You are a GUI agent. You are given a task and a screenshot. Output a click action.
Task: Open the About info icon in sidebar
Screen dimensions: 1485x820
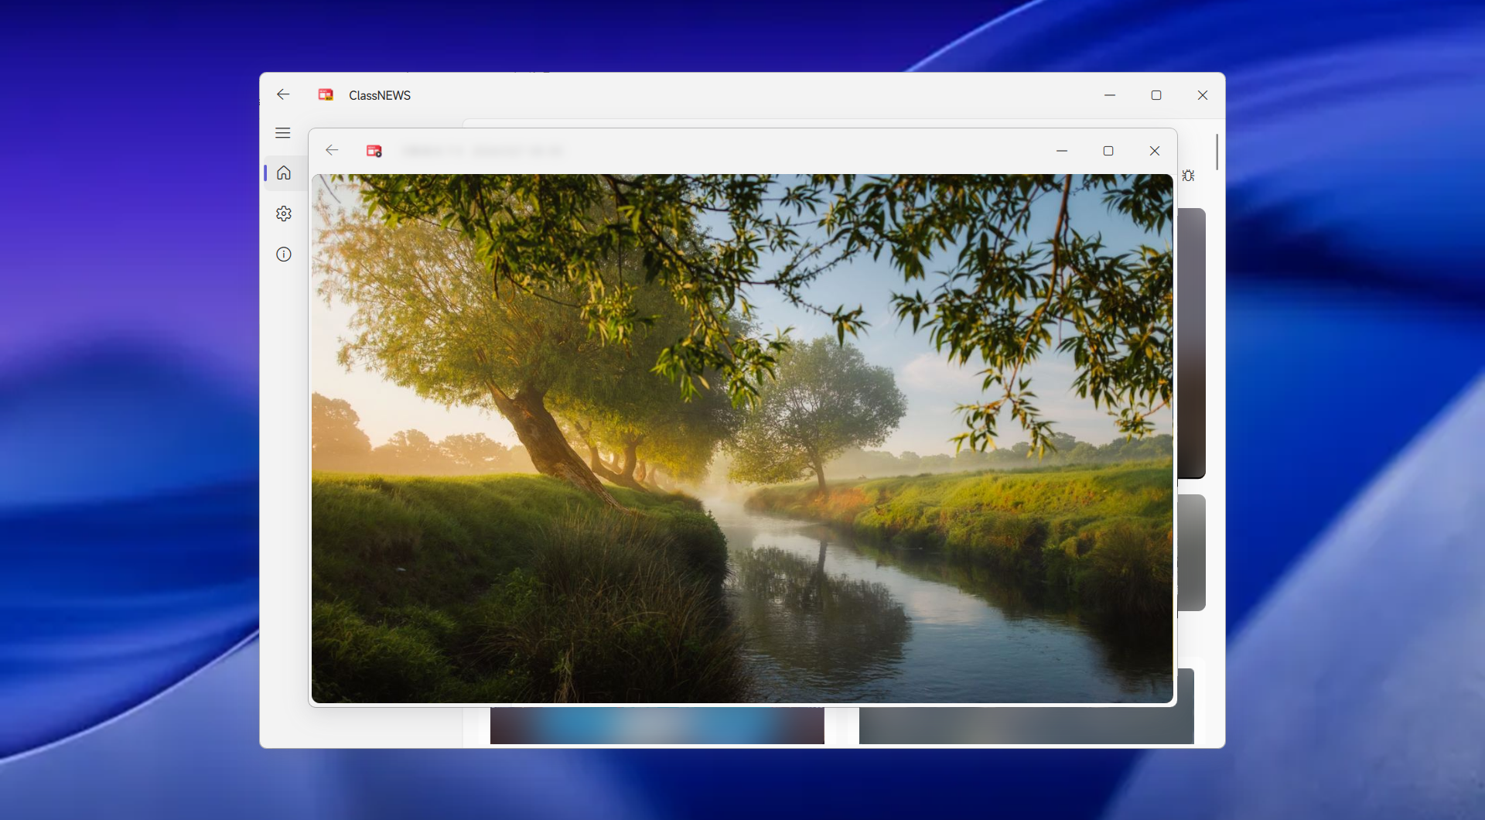[x=284, y=255]
